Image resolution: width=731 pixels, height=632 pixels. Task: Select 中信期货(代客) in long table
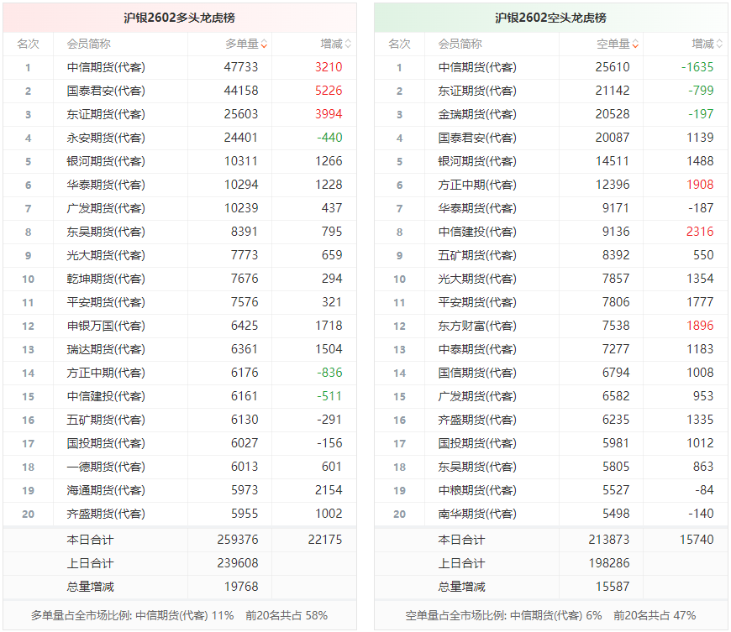[x=106, y=67]
